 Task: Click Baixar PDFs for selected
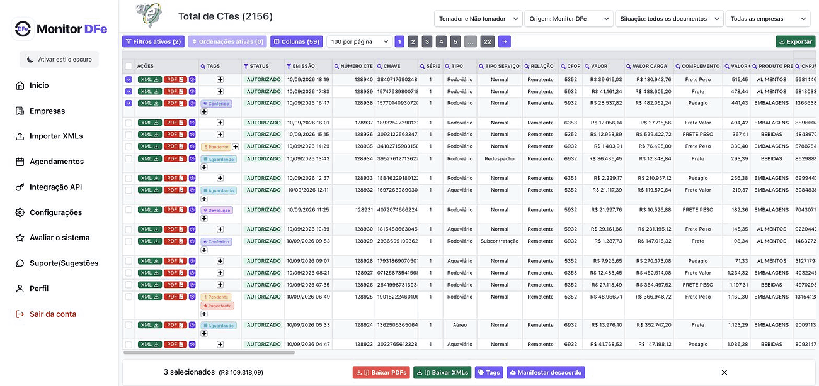click(381, 372)
